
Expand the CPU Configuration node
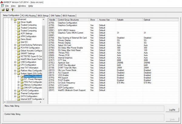(15, 65)
